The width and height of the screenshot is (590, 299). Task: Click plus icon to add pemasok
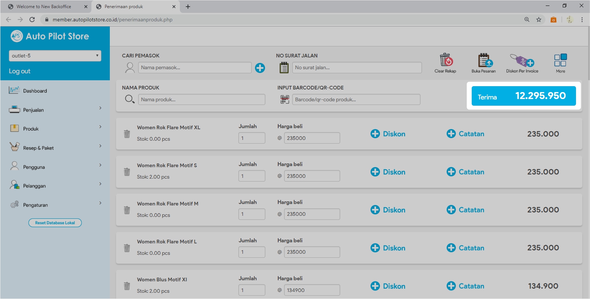pos(260,68)
